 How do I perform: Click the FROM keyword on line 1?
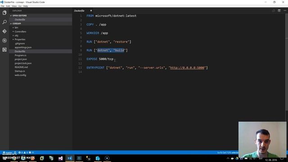[x=90, y=16]
